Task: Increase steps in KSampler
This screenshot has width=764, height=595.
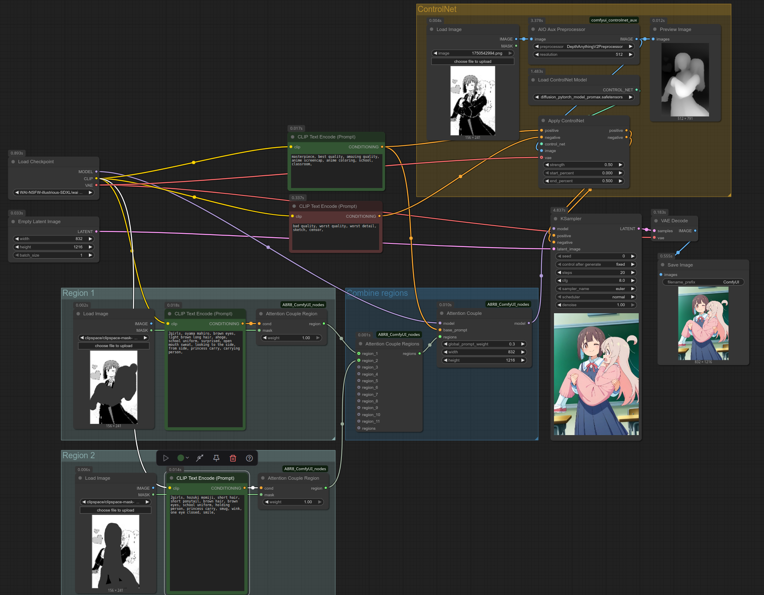Action: [633, 273]
